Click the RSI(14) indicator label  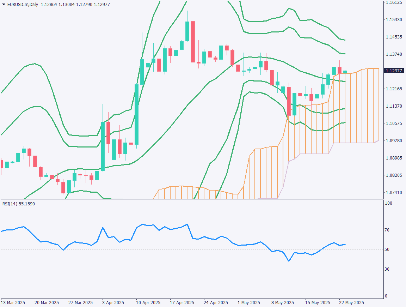tap(11, 203)
